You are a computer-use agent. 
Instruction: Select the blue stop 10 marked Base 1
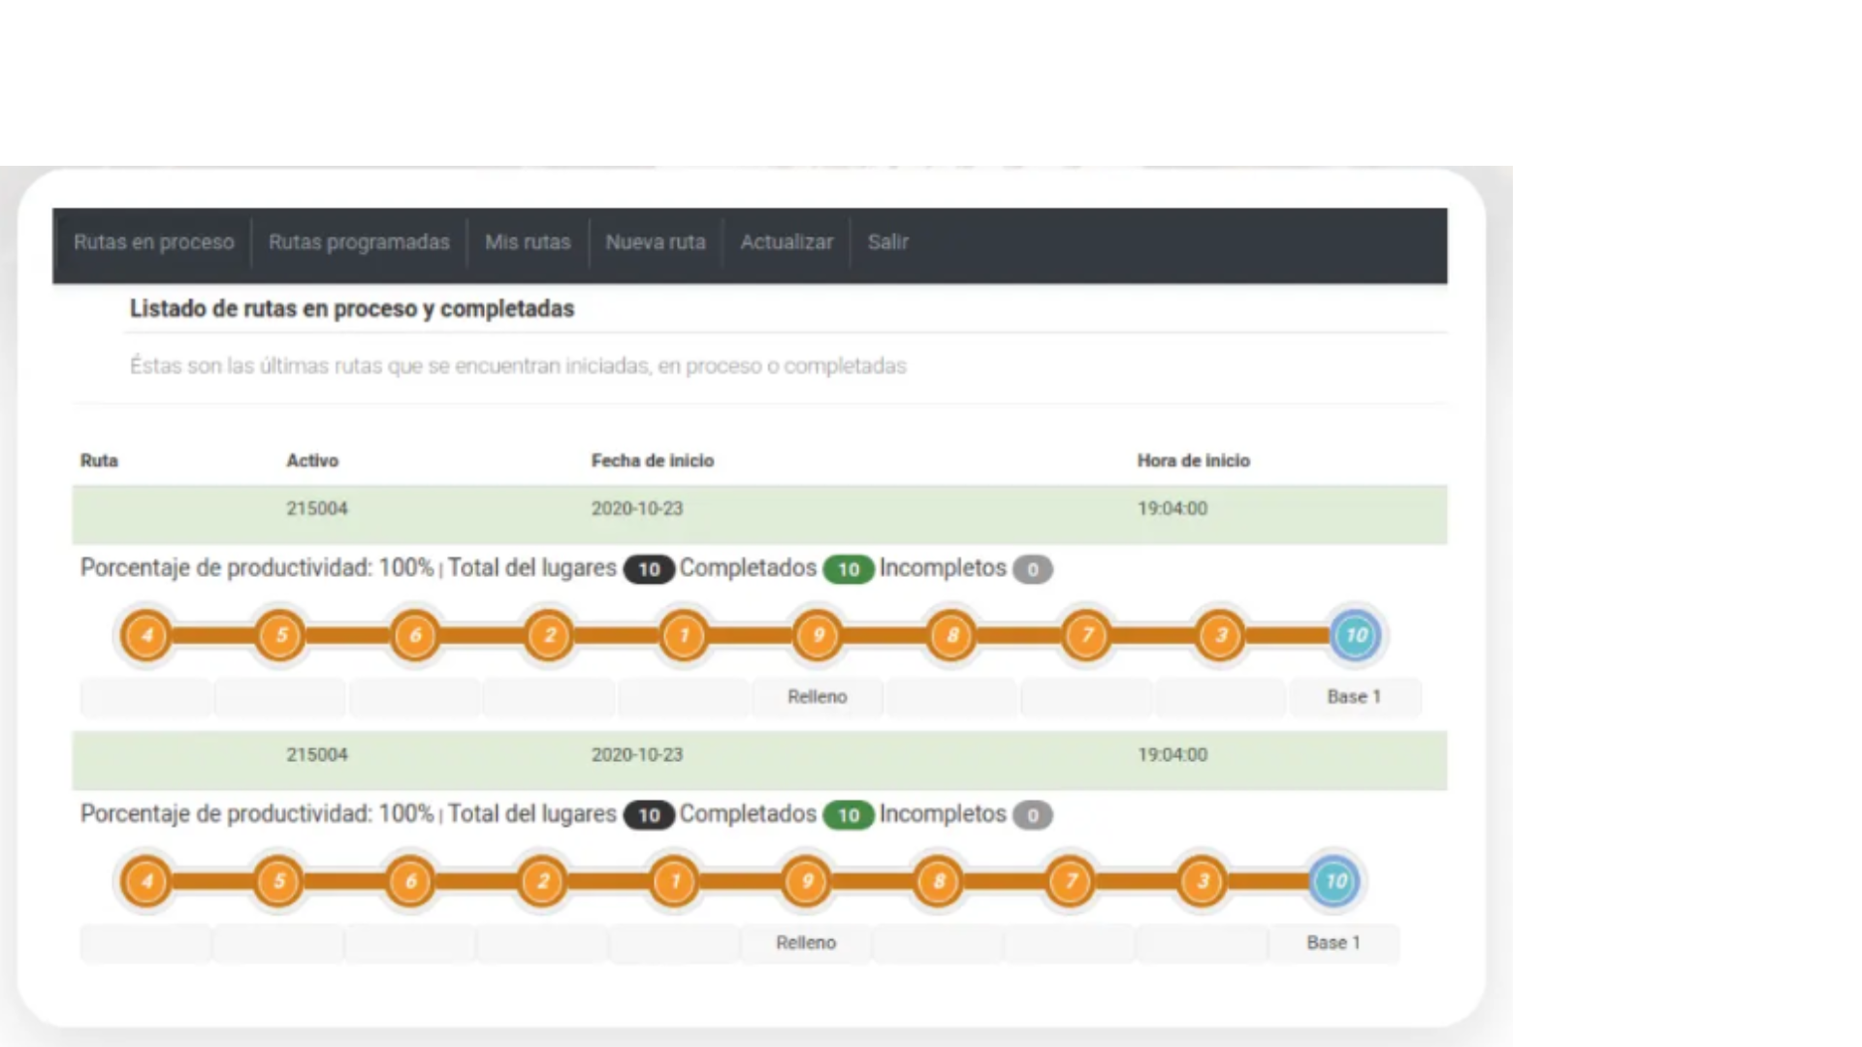click(x=1355, y=636)
